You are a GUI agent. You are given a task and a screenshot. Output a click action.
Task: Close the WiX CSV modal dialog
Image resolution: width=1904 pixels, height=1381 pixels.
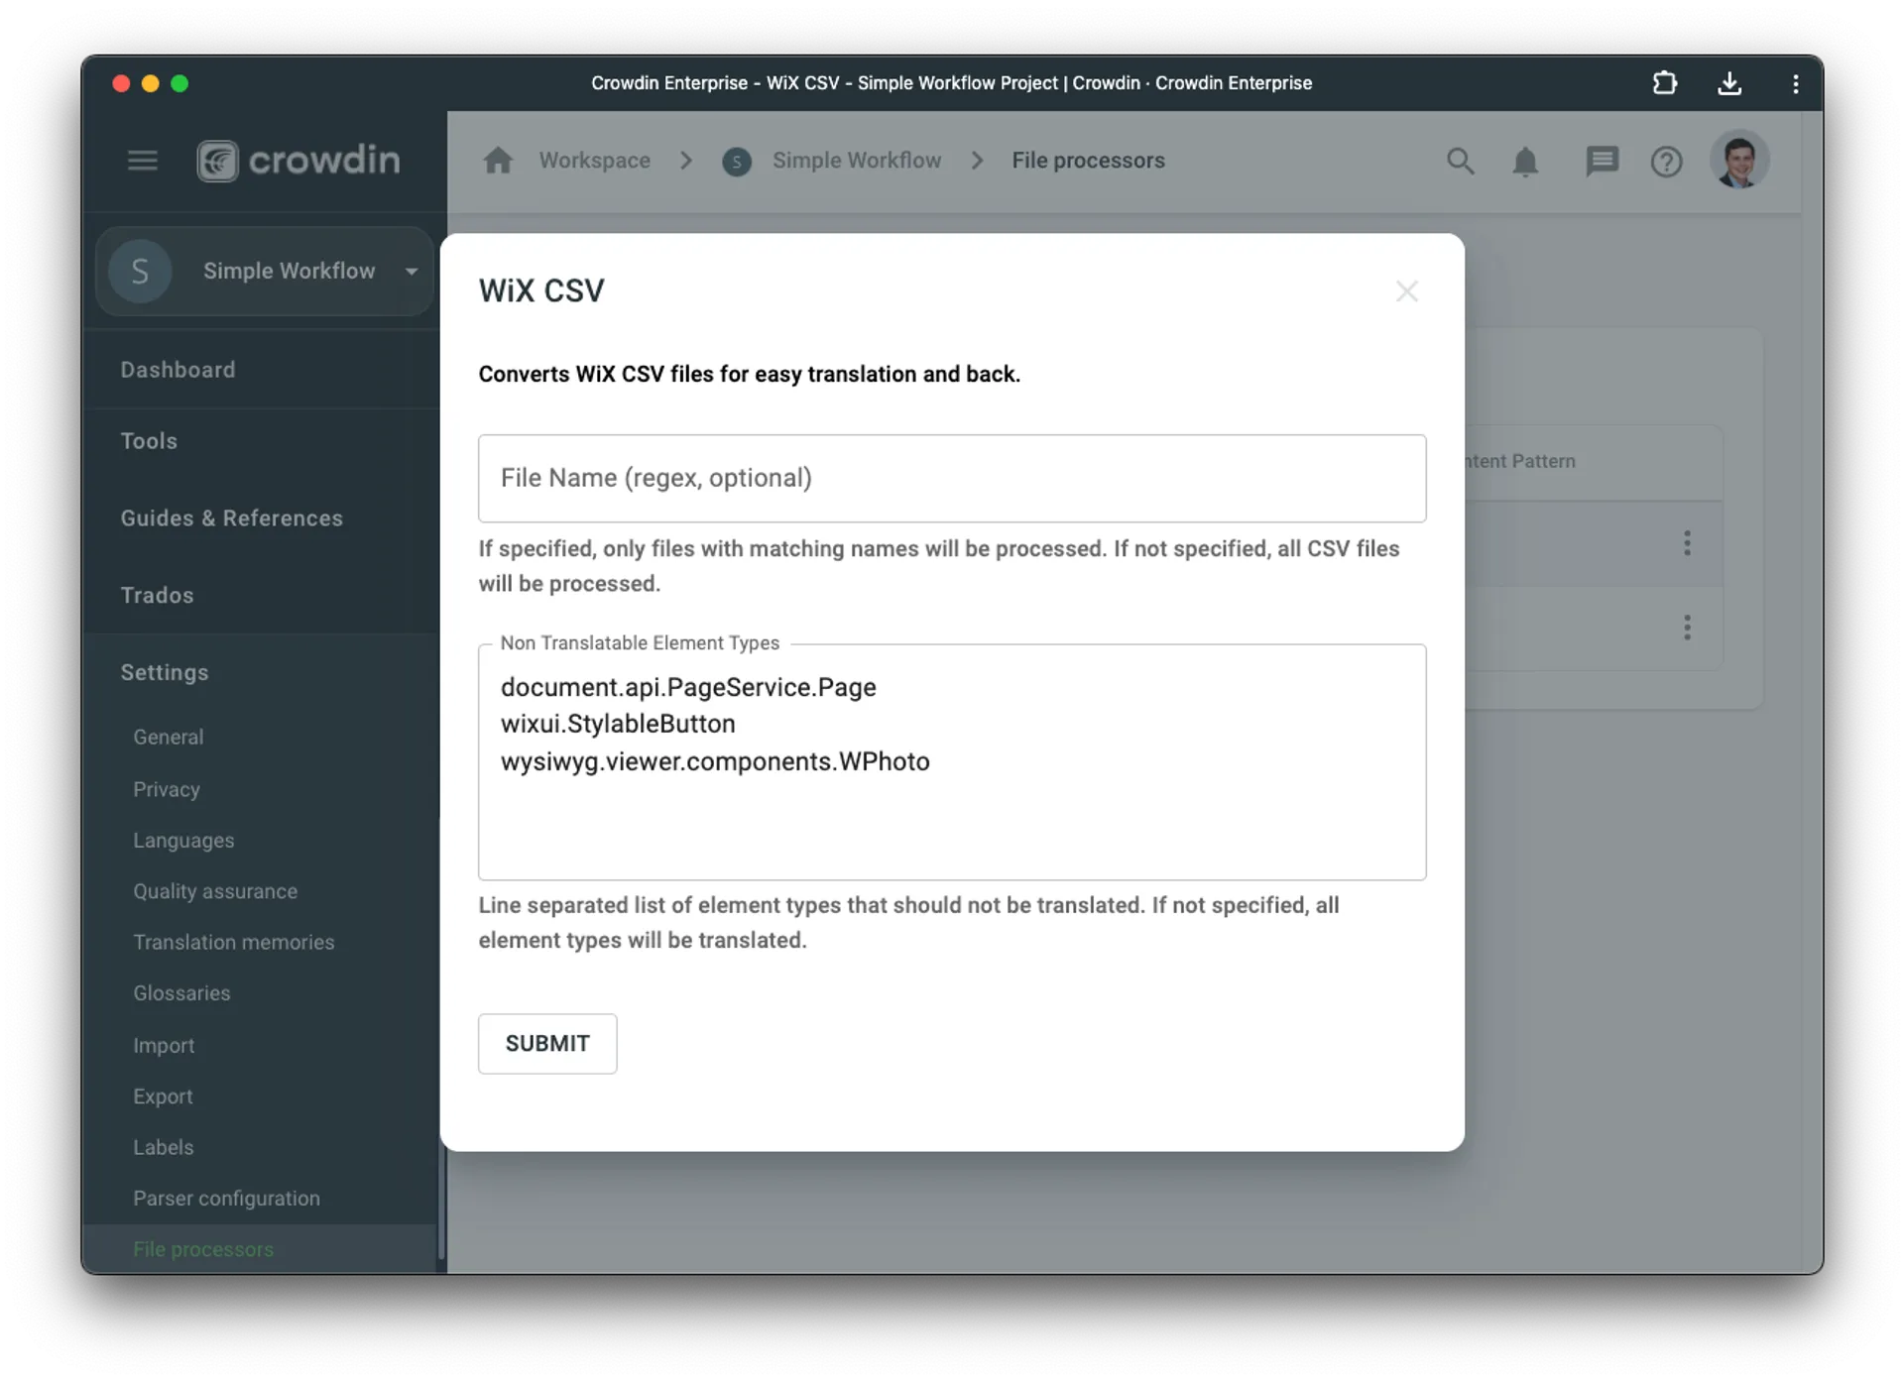(x=1404, y=289)
